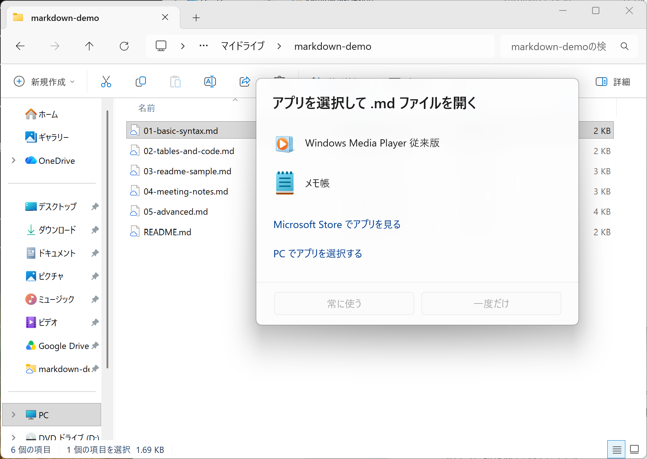The width and height of the screenshot is (647, 459).
Task: Select the file 02-tables-and-code.md
Action: click(189, 151)
